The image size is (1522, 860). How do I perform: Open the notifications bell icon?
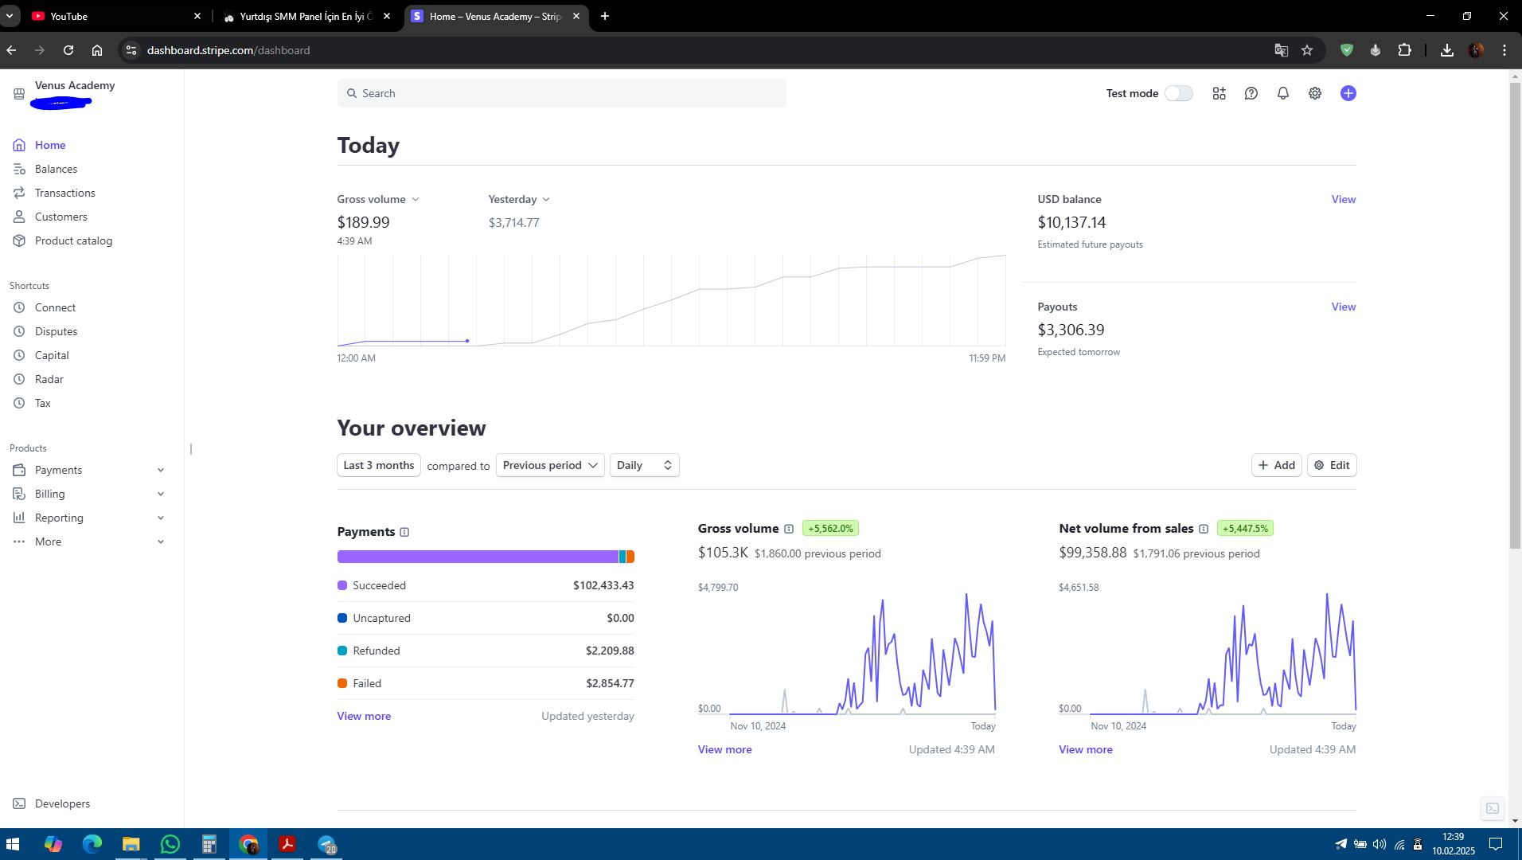click(1282, 93)
